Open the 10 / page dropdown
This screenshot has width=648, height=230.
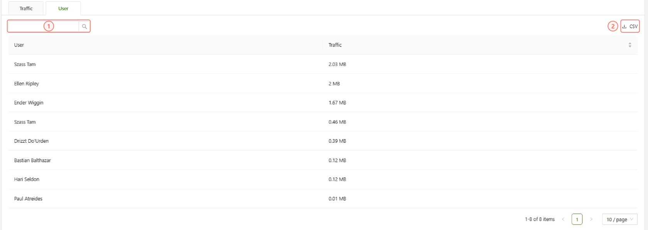(619, 220)
